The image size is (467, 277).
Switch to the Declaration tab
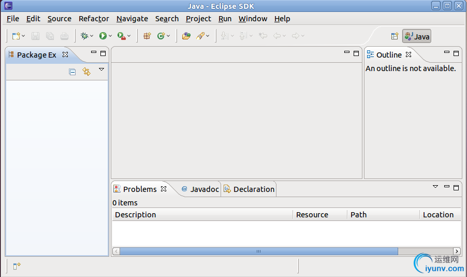pyautogui.click(x=249, y=189)
